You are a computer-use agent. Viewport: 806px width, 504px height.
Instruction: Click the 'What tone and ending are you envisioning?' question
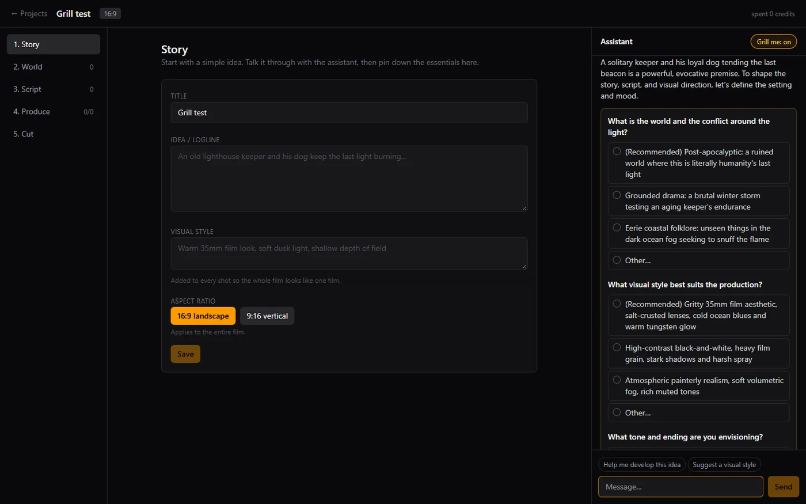685,437
